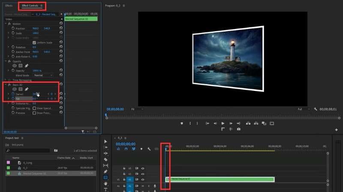The width and height of the screenshot is (343, 192).
Task: Click the Opacity ellipse mask button
Action: [x=15, y=66]
